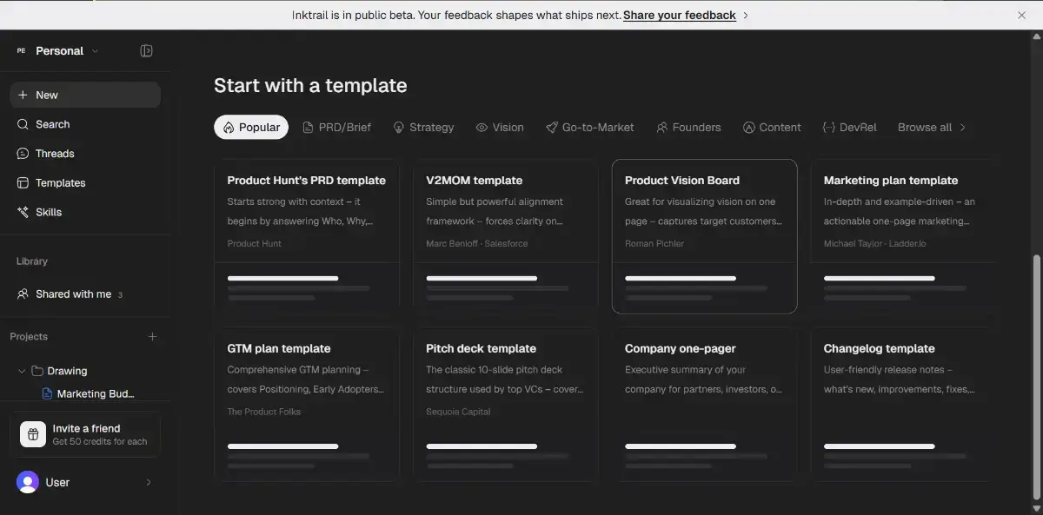Click the Library section label
1043x515 pixels.
tap(32, 261)
